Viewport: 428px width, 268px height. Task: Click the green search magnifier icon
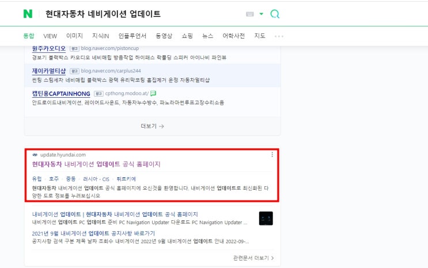(x=275, y=14)
